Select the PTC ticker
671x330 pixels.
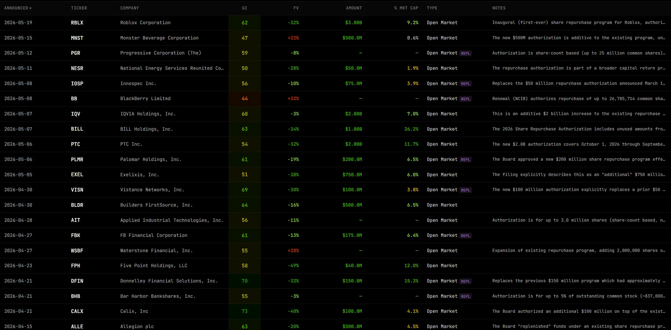point(76,144)
